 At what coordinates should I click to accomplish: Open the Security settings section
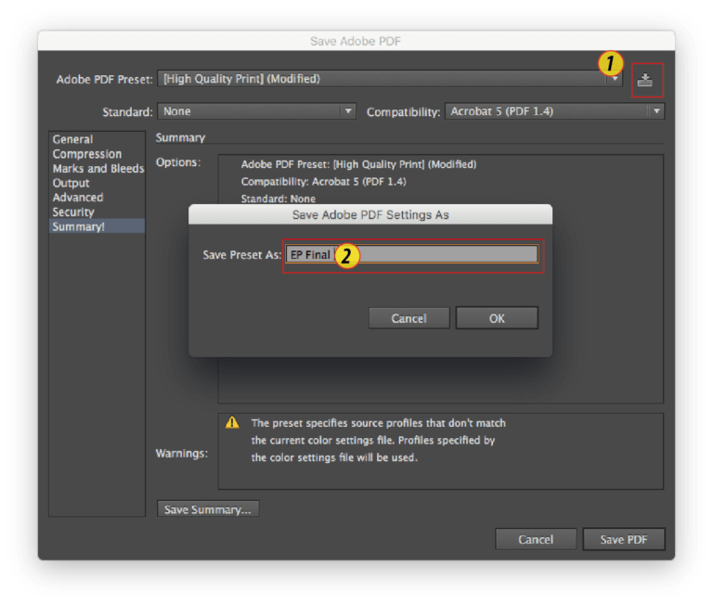click(x=73, y=212)
